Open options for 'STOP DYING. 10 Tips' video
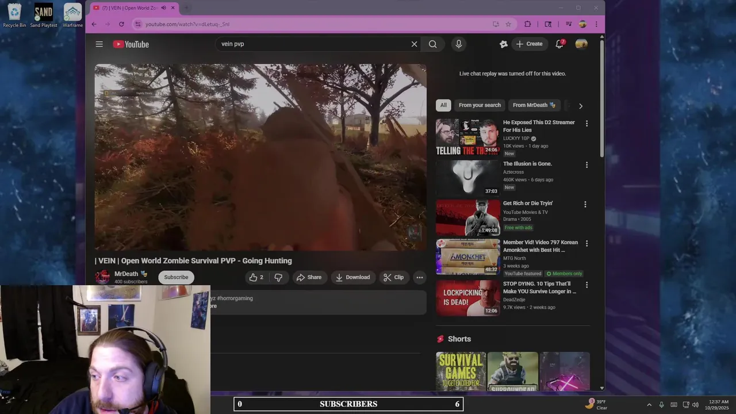Image resolution: width=736 pixels, height=414 pixels. 586,285
